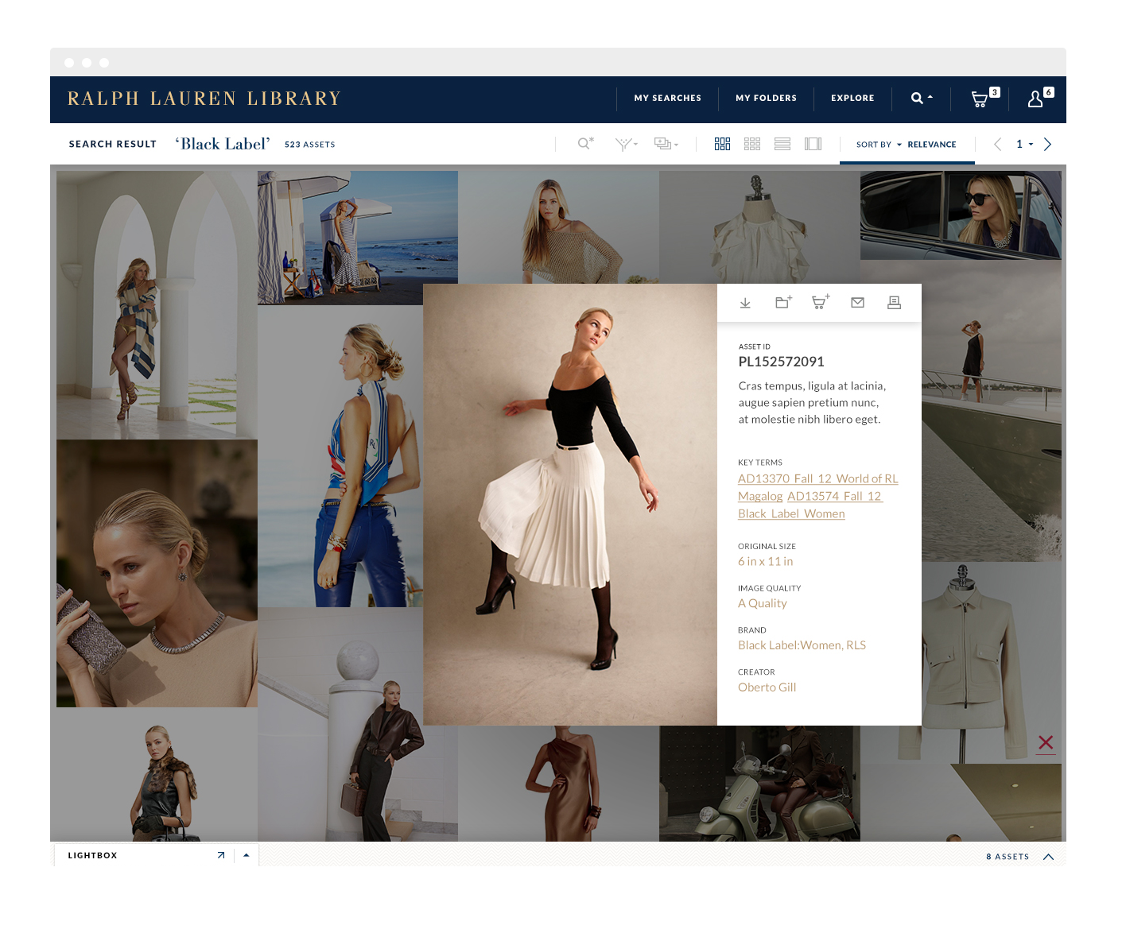The width and height of the screenshot is (1126, 937).
Task: Open the filter funnel dropdown
Action: (x=627, y=144)
